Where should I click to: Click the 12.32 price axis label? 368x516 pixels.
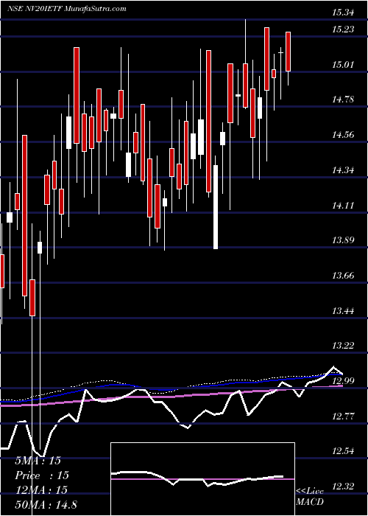[x=343, y=486]
